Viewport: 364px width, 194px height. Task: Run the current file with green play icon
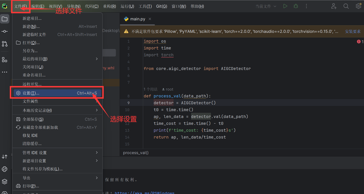[285, 6]
